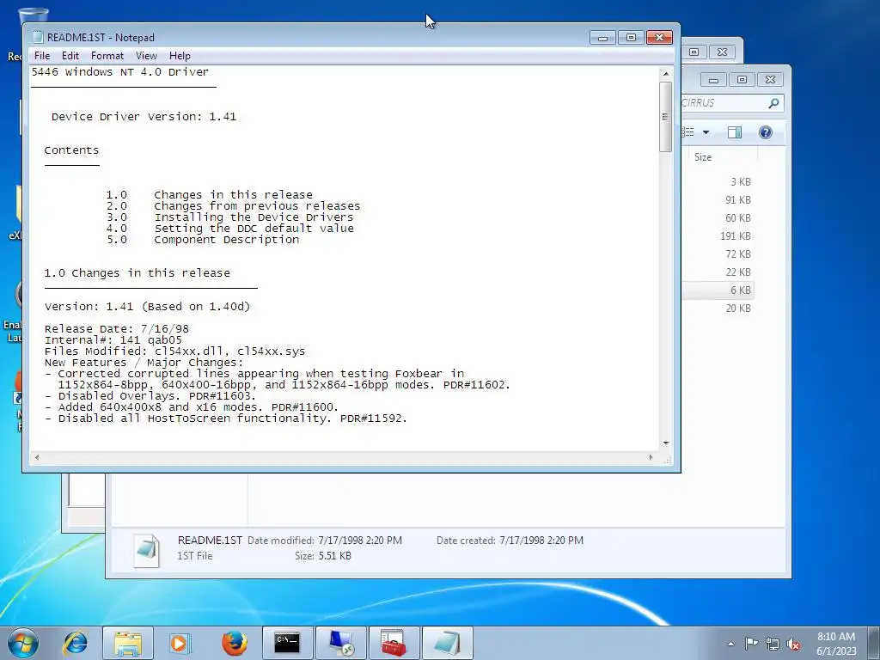880x660 pixels.
Task: Click the Notepad title bar document icon
Action: coord(38,37)
